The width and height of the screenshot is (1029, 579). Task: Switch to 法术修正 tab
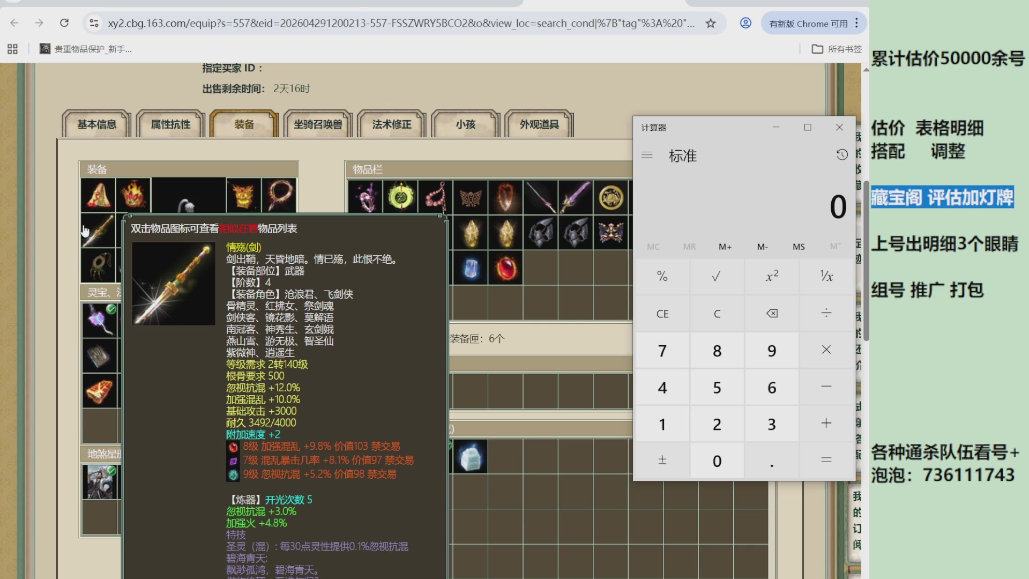click(x=392, y=124)
